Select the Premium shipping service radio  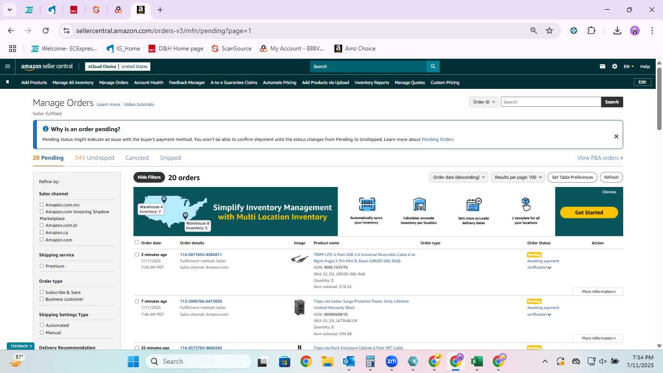[42, 266]
